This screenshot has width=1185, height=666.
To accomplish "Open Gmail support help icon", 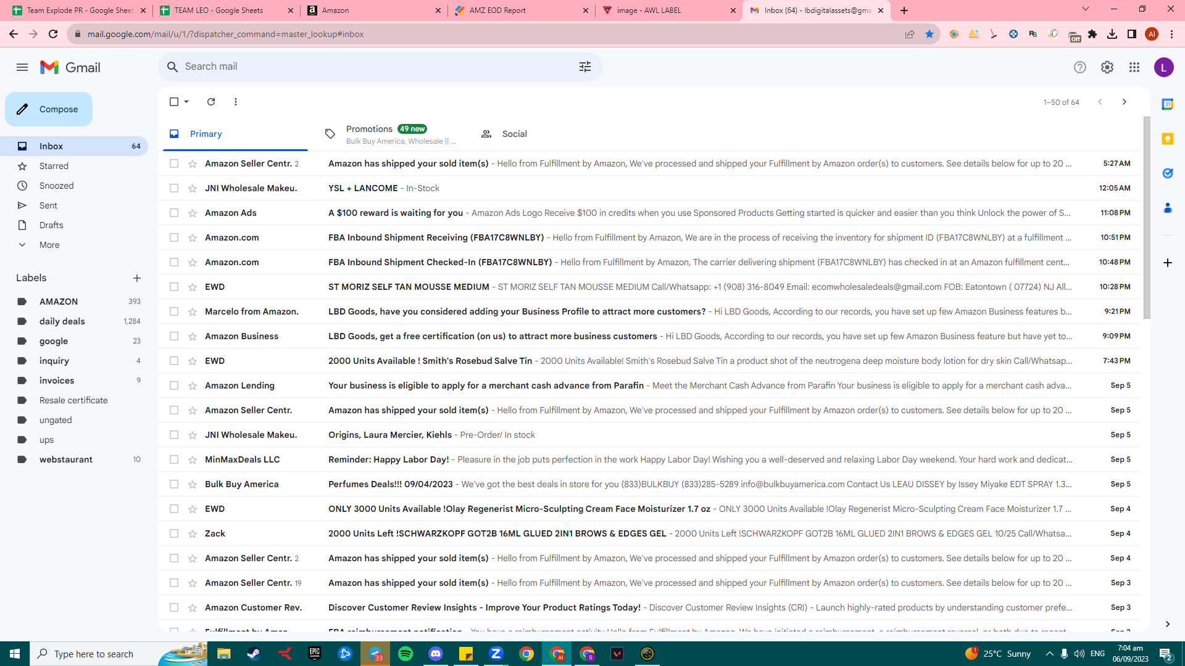I will point(1079,67).
